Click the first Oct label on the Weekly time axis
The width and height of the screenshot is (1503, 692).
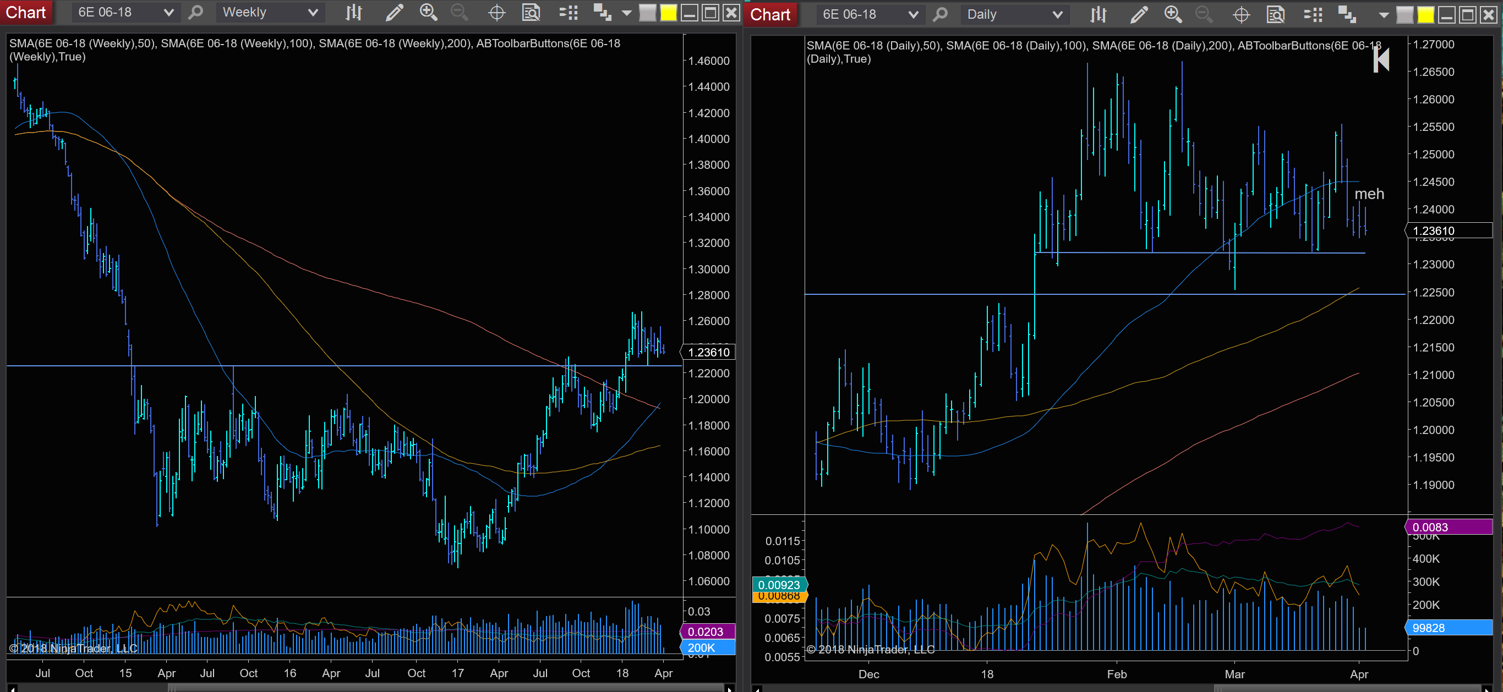84,673
